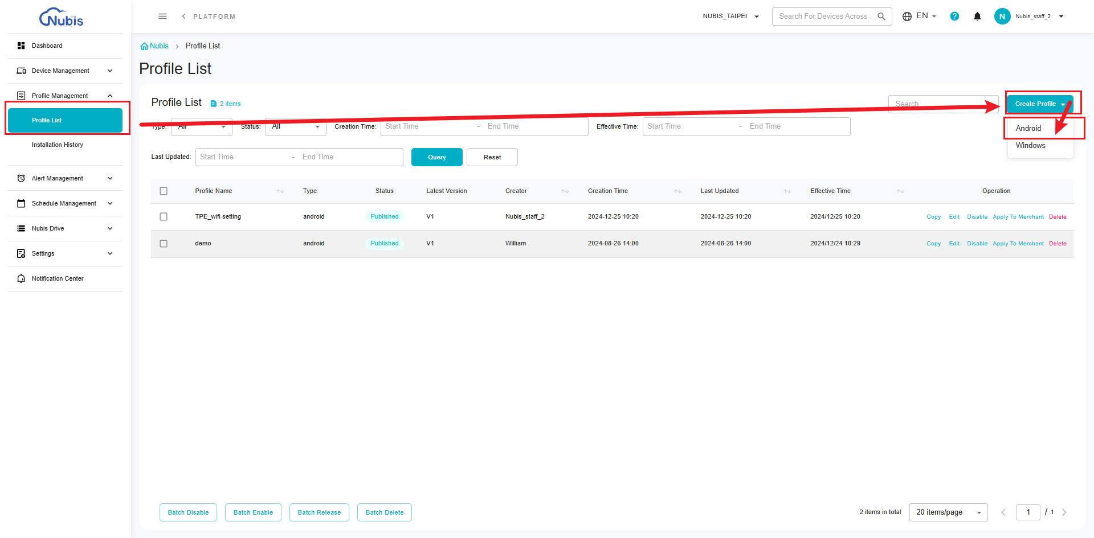Screen dimensions: 1094x538
Task: Click Copy for TPE_wifi setting
Action: 933,217
